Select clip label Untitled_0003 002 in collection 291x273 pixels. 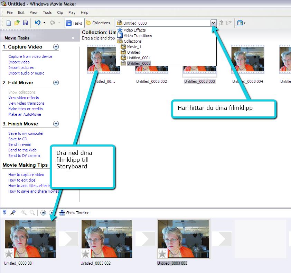tap(151, 81)
